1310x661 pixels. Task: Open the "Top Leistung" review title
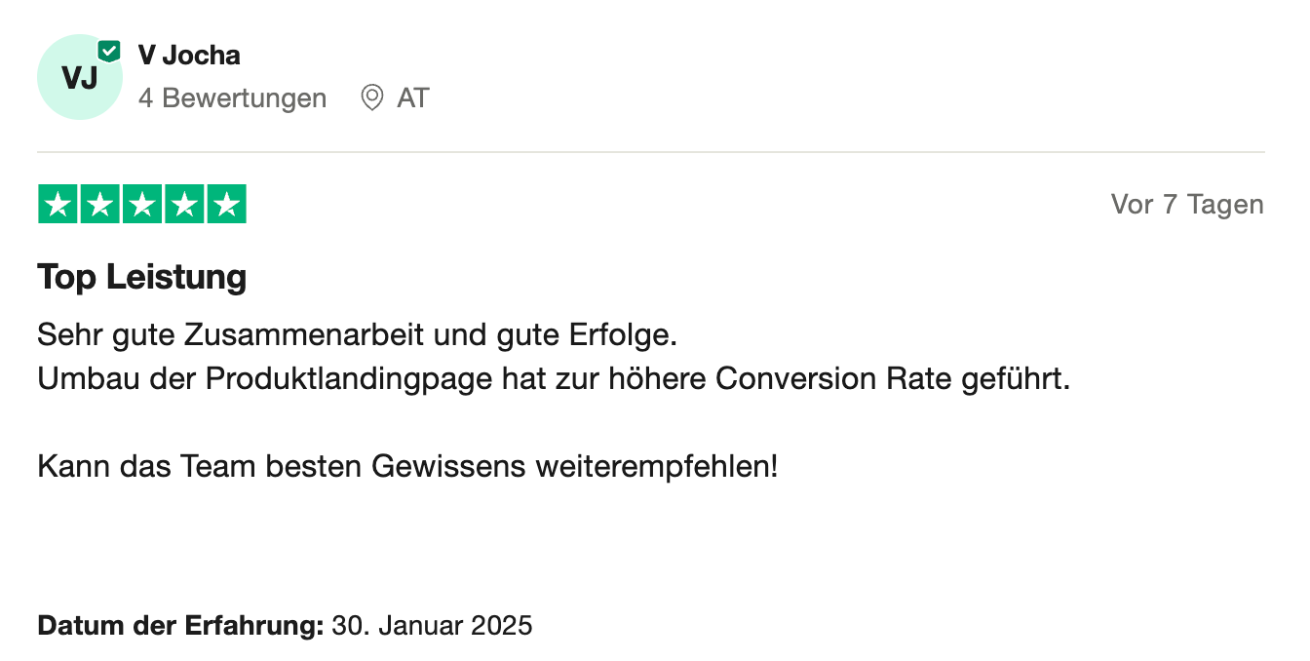pos(142,278)
